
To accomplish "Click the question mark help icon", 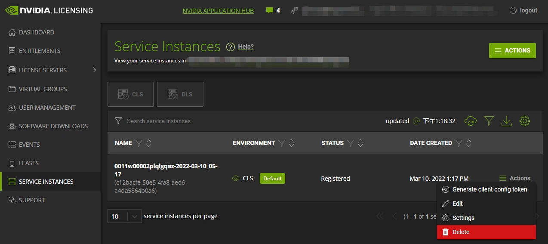I will pyautogui.click(x=231, y=46).
